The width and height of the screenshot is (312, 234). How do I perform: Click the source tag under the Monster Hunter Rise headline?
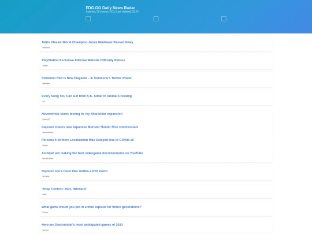pos(48,132)
